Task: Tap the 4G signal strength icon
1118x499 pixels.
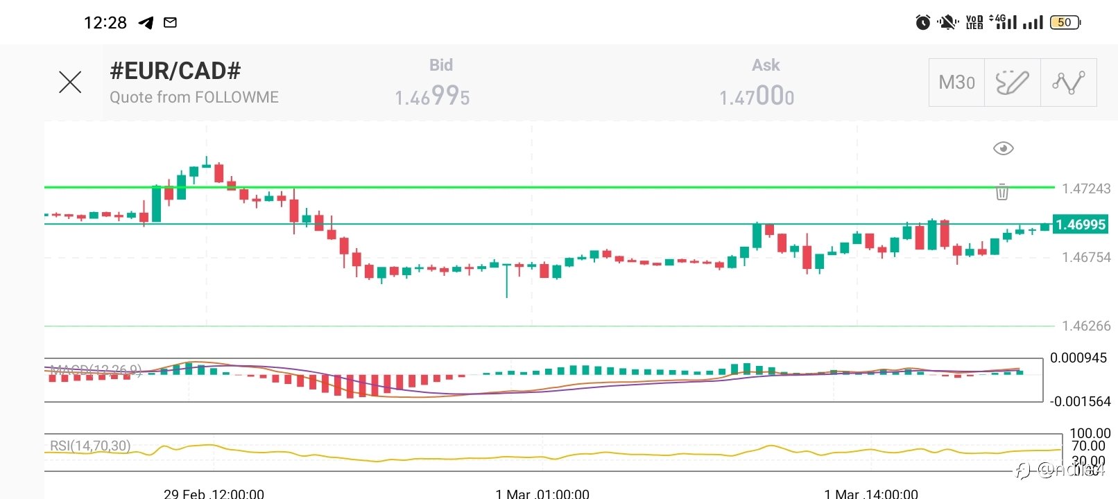Action: pos(1003,22)
